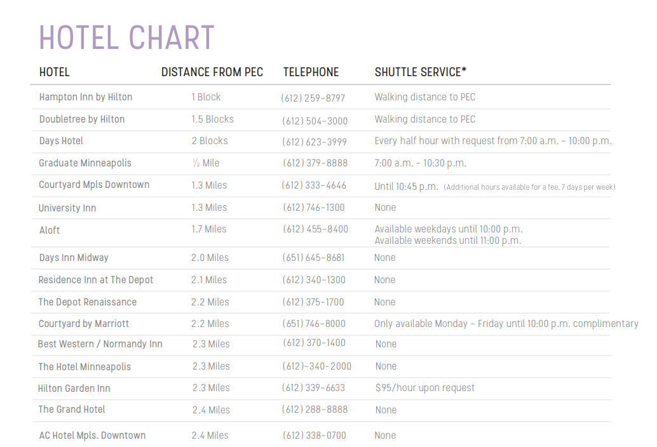Image resolution: width=657 pixels, height=447 pixels.
Task: Click Hilton Garden Inn's 2.3 Miles distance
Action: (211, 388)
